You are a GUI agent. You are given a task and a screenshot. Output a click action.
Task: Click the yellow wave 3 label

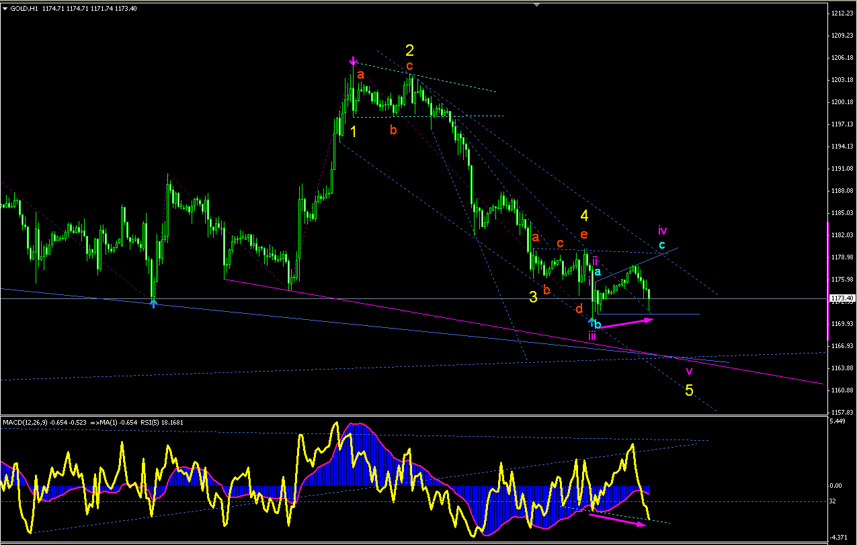click(x=533, y=297)
